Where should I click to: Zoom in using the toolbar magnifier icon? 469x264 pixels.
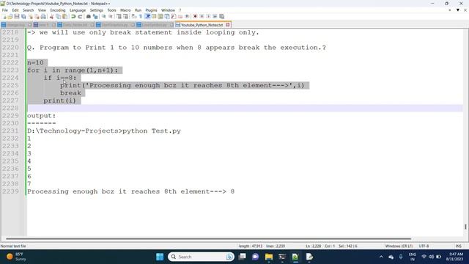tap(104, 16)
